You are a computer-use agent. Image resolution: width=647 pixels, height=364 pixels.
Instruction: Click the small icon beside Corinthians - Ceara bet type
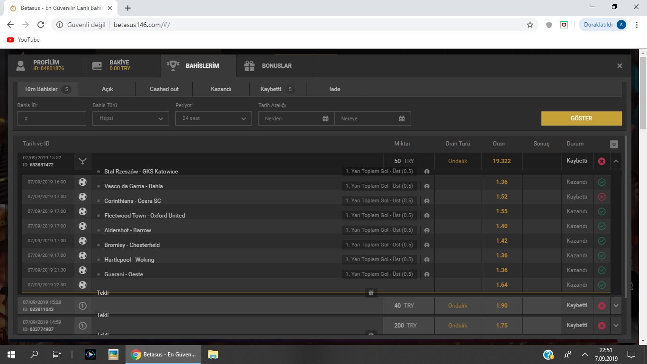click(427, 201)
